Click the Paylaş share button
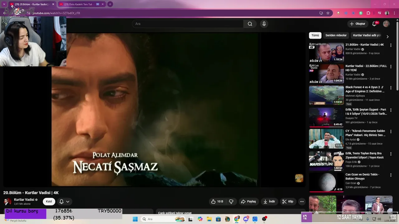 (x=248, y=202)
